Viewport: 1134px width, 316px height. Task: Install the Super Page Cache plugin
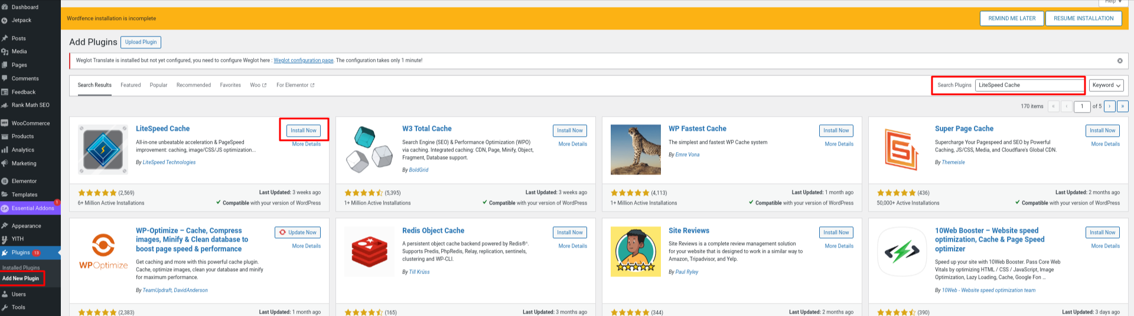(1103, 130)
